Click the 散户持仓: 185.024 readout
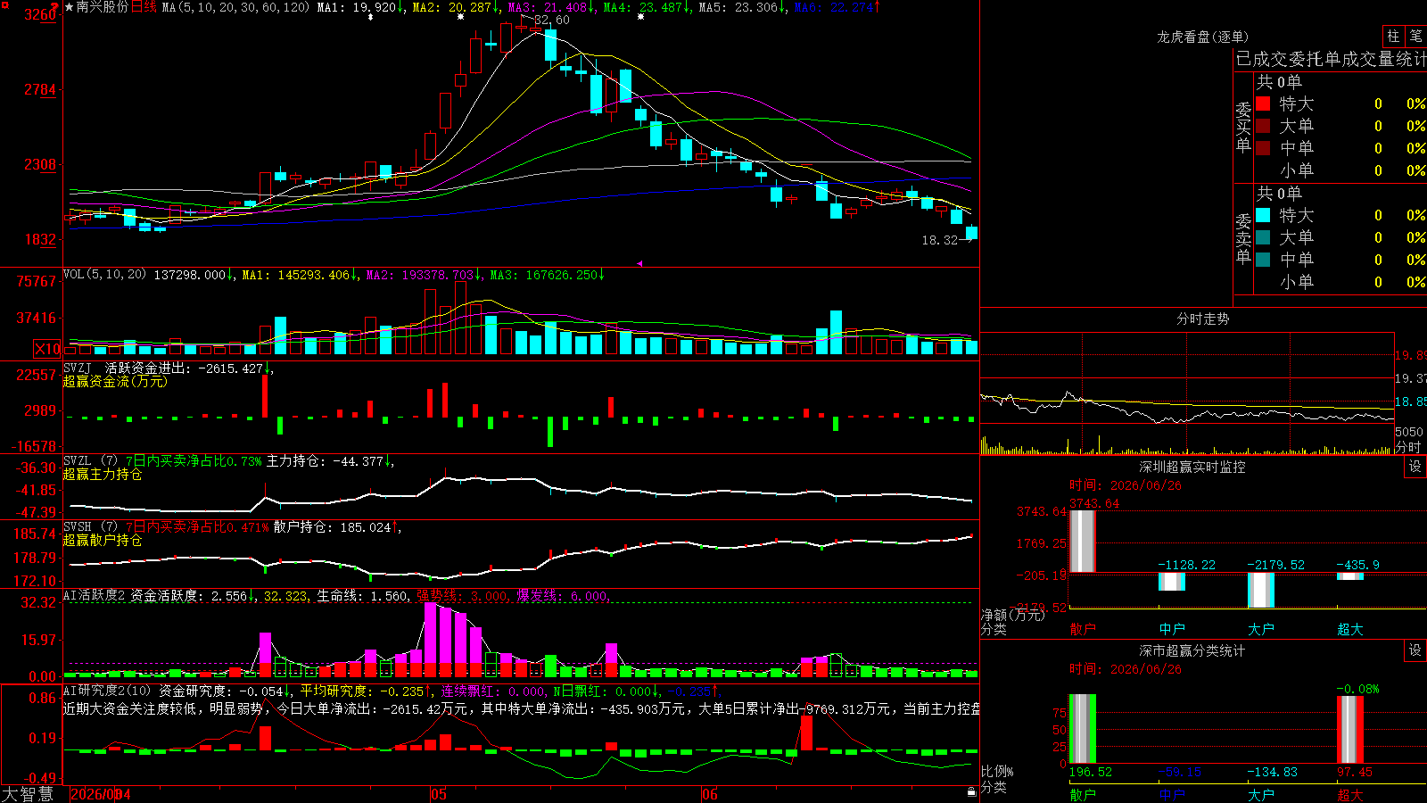Viewport: 1427px width, 803px height. coord(333,527)
